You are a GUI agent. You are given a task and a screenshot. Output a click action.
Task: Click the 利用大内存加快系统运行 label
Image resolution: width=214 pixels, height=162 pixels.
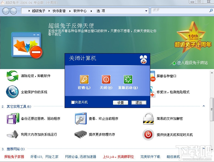pyautogui.click(x=39, y=134)
